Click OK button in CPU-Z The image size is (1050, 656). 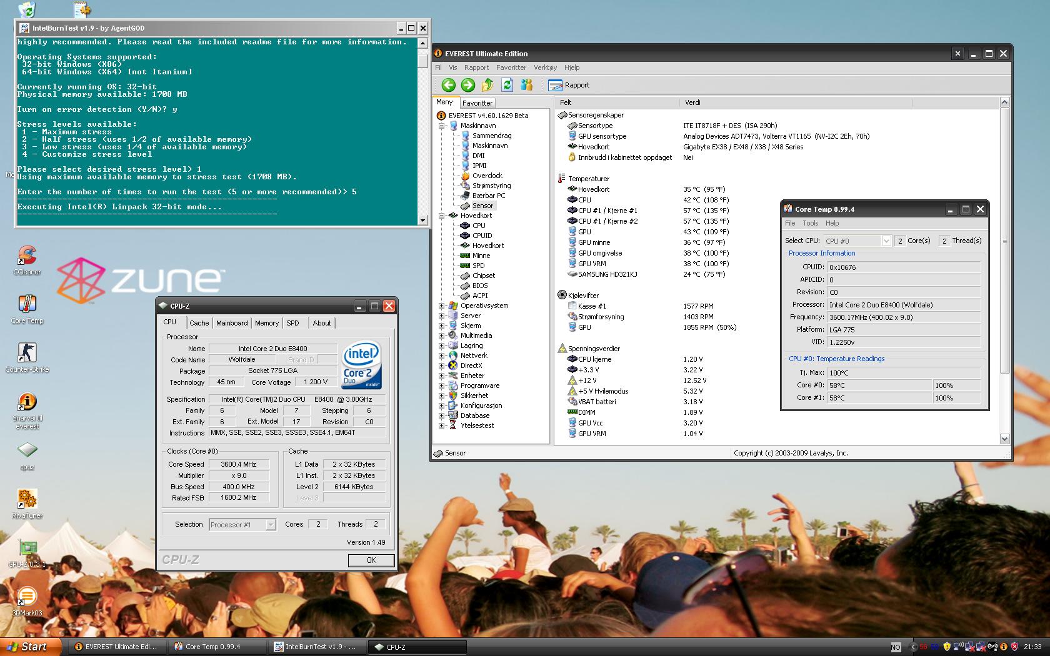click(371, 560)
